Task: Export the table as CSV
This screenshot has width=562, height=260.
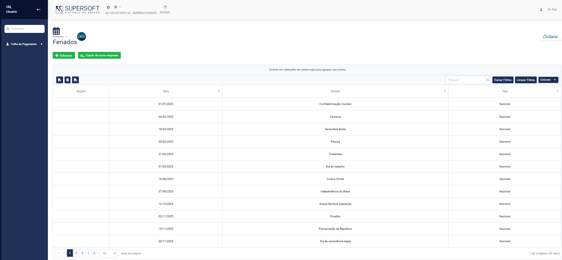Action: [x=76, y=80]
